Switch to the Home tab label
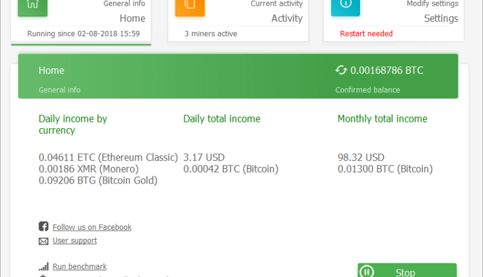Screen dimensions: 483x277 [132, 18]
